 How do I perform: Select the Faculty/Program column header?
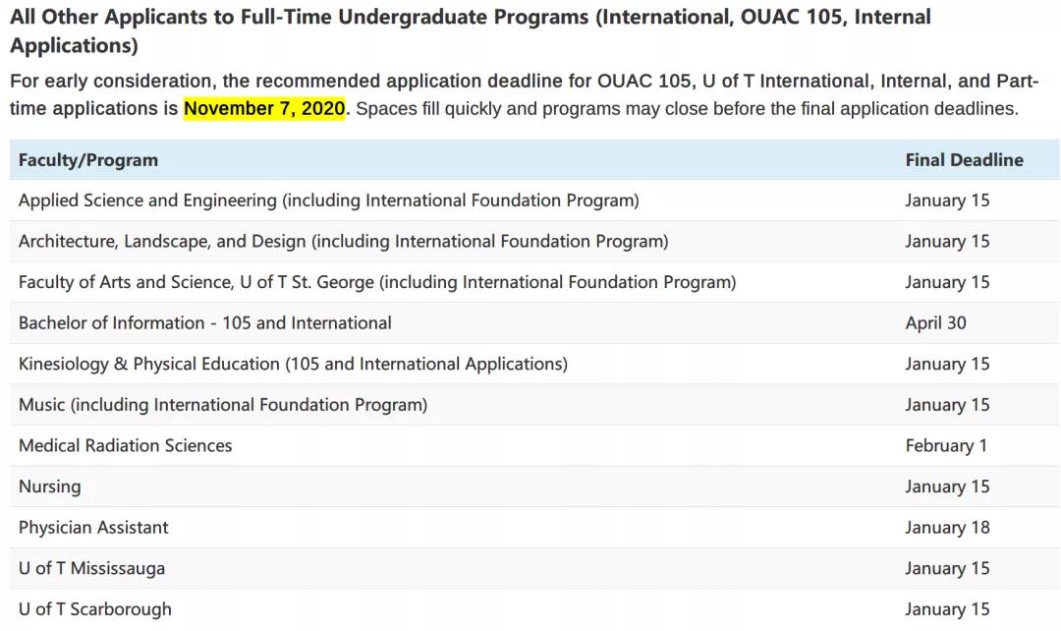pos(88,160)
